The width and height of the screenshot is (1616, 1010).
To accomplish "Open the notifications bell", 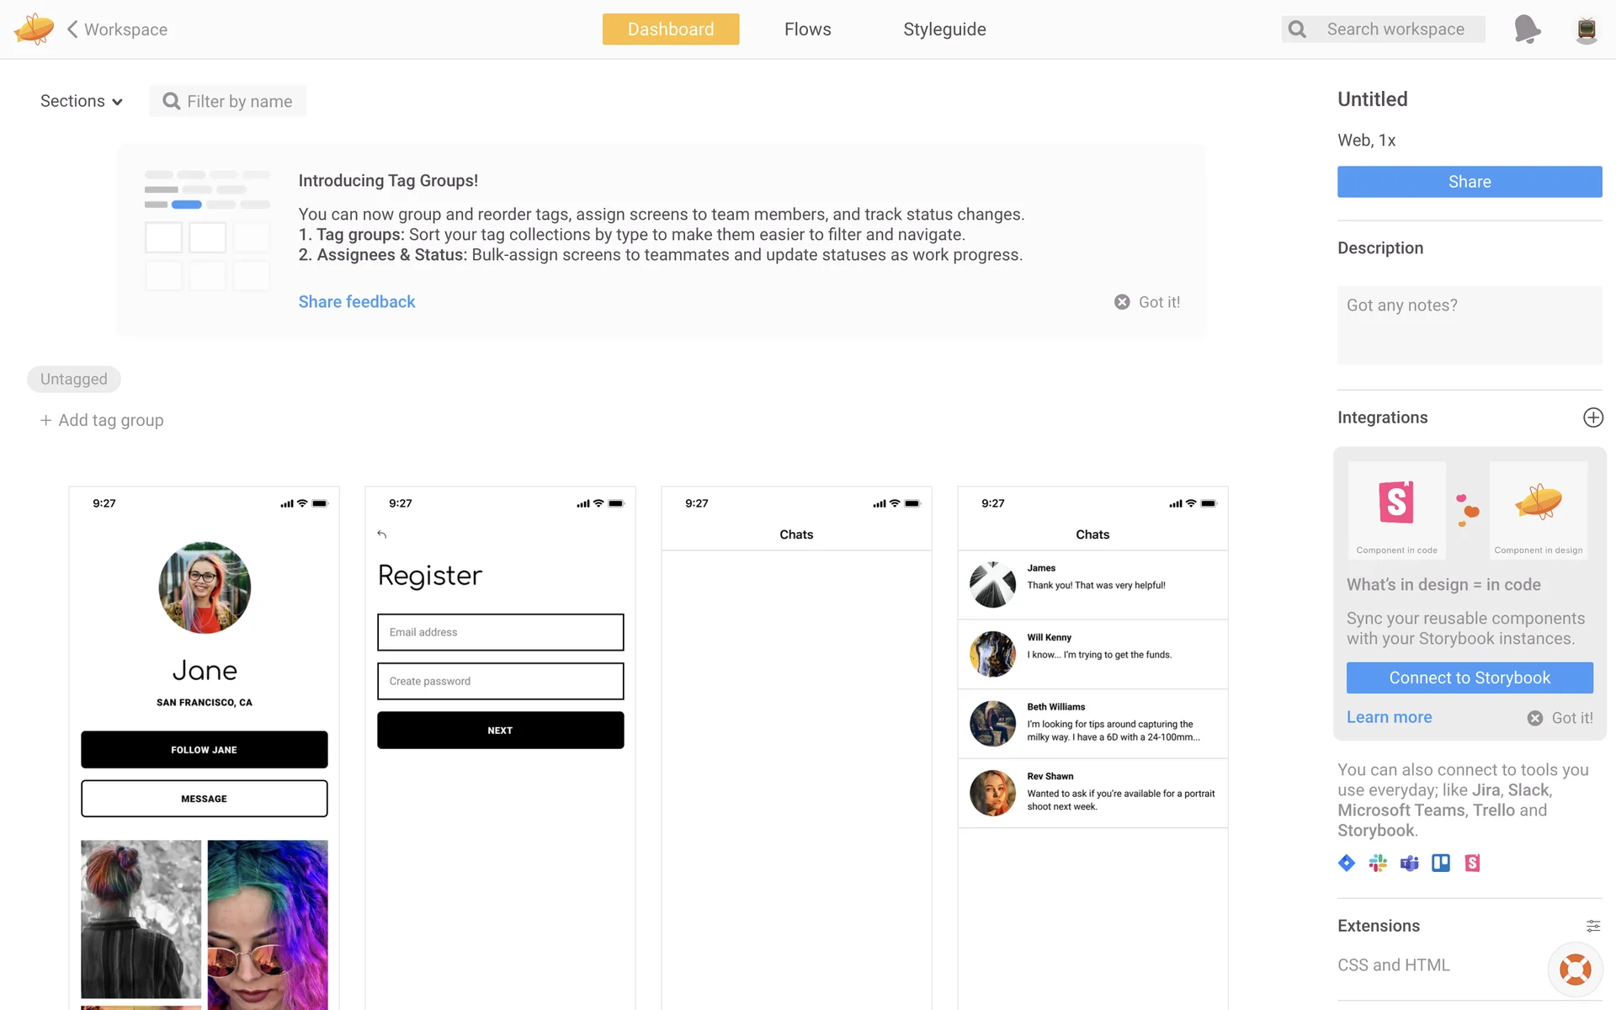I will 1527,29.
